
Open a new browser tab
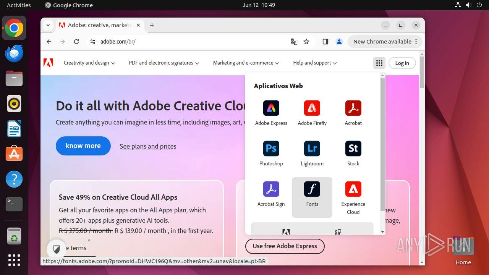(x=152, y=25)
